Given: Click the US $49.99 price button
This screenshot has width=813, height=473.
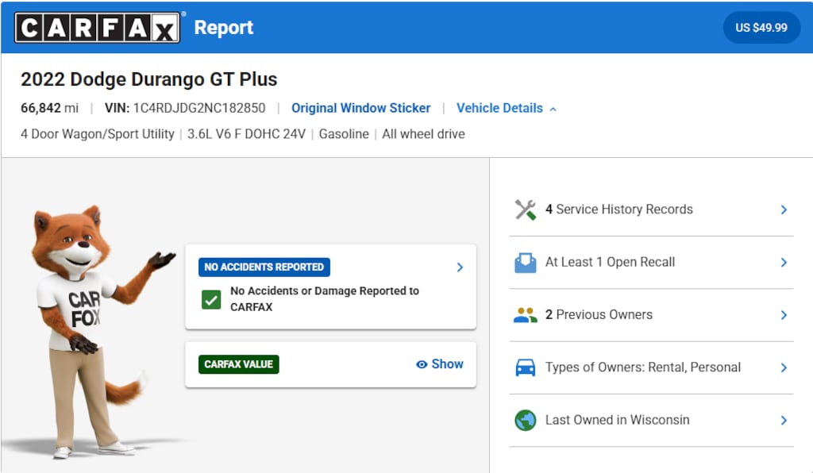Looking at the screenshot, I should coord(761,28).
